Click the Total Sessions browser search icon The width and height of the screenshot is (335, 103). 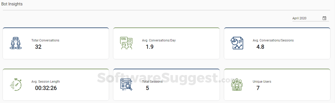point(126,84)
